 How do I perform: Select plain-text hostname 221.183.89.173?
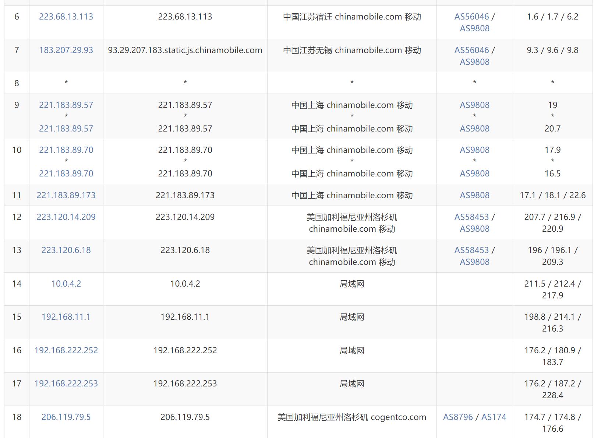[185, 195]
